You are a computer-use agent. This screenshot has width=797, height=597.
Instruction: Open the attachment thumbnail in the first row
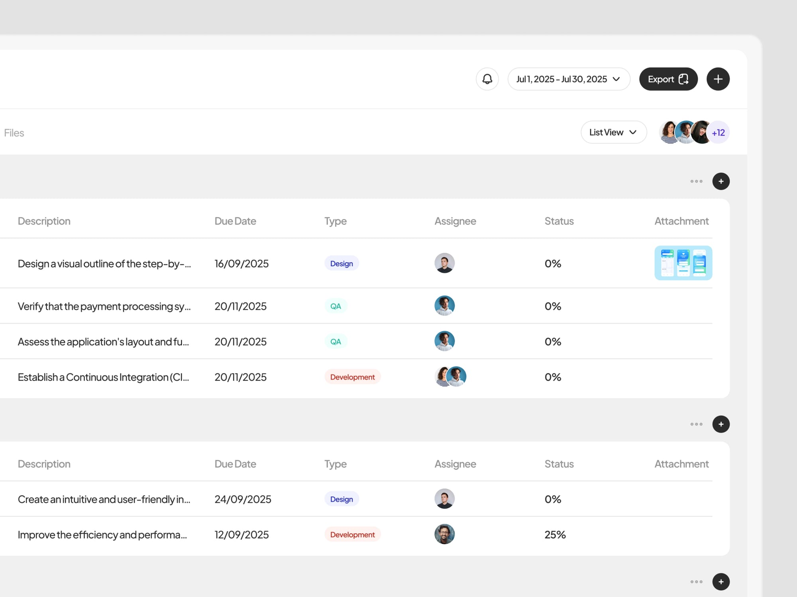[x=683, y=263]
